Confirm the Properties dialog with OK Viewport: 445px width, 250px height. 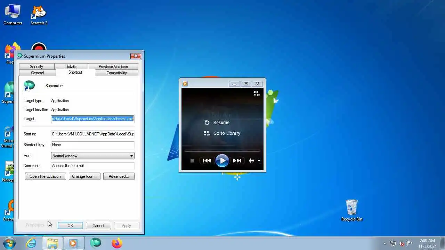coord(70,226)
